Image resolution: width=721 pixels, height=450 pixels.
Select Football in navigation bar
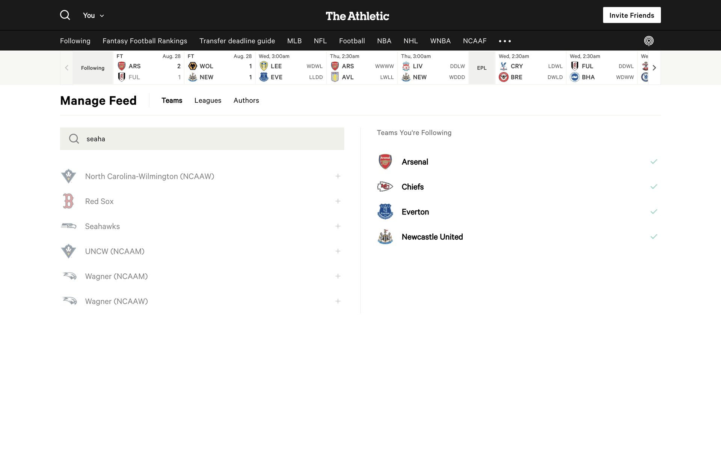tap(352, 40)
